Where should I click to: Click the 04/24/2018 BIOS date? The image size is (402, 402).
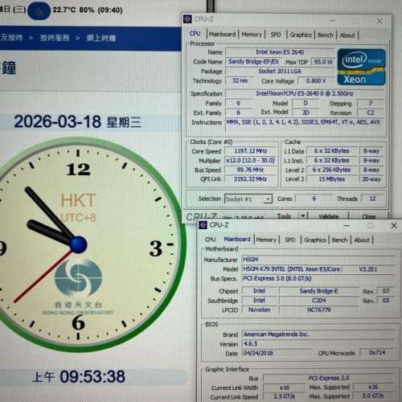277,353
